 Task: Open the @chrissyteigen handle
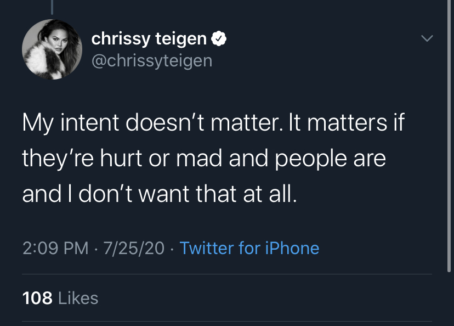click(x=151, y=60)
